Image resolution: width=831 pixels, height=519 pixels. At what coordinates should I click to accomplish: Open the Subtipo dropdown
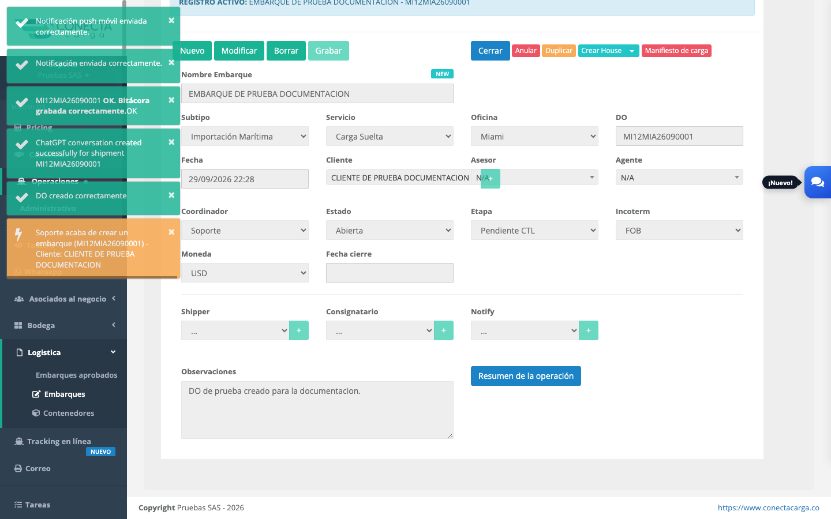point(245,137)
